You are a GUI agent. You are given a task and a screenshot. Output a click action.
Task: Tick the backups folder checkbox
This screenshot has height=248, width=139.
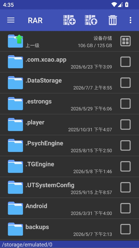pos(125,229)
